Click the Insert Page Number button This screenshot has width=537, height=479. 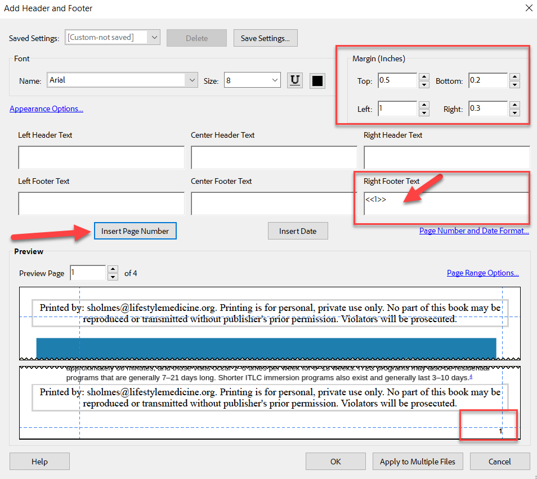click(x=135, y=231)
